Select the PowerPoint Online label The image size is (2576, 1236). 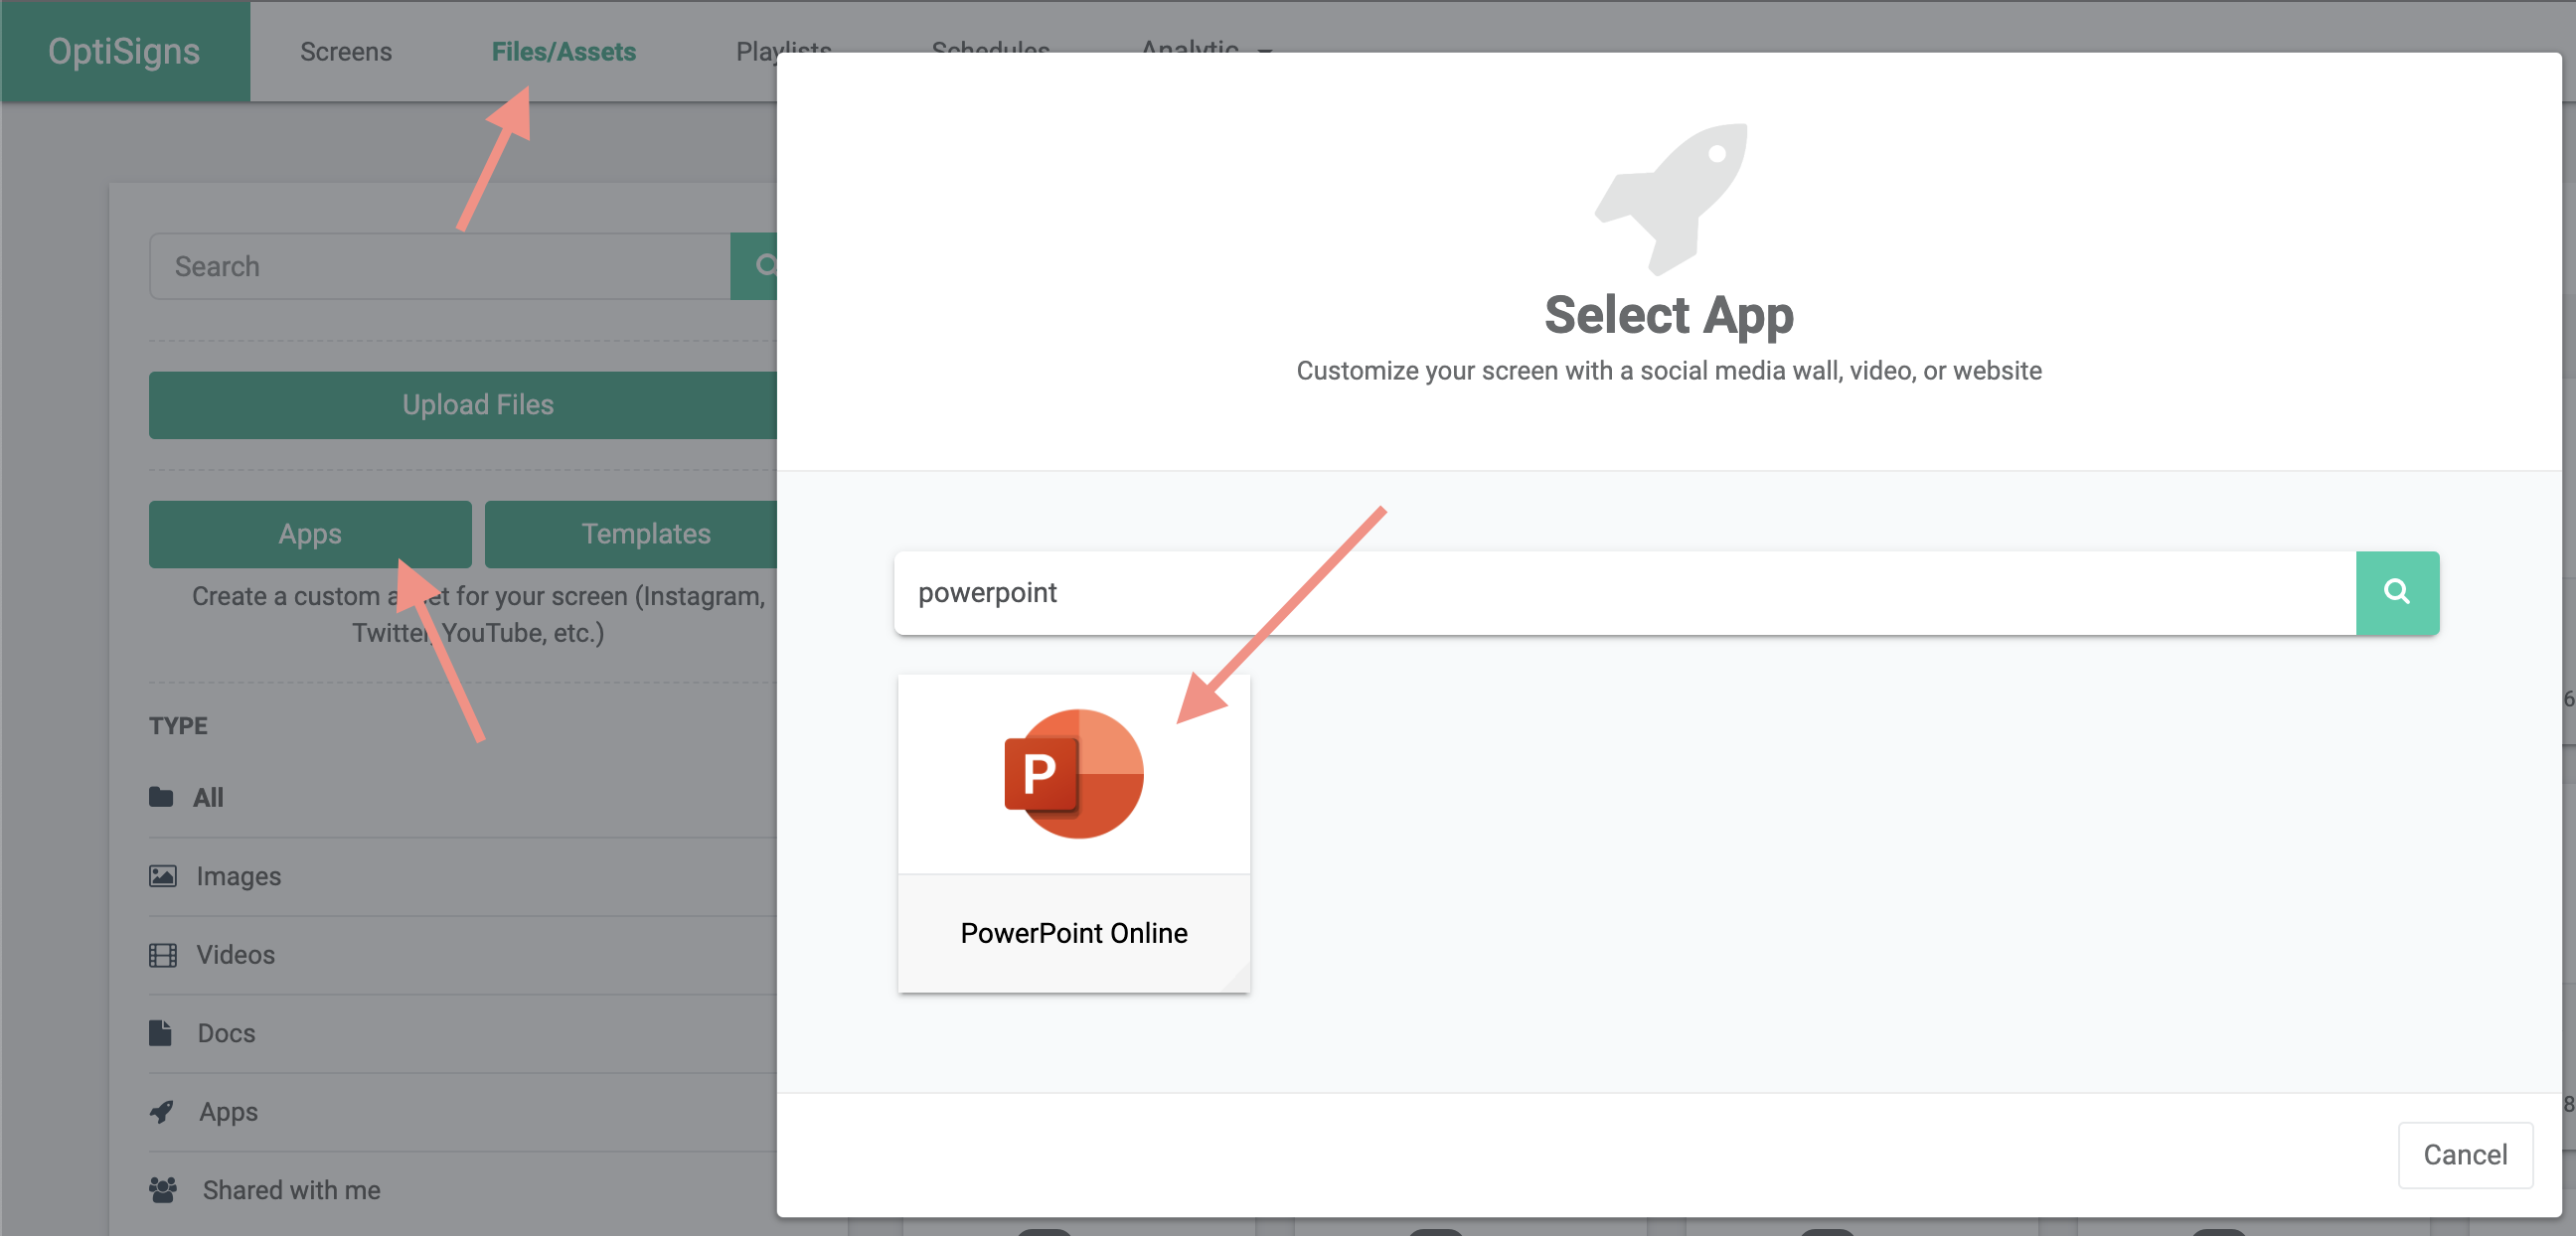1073,932
